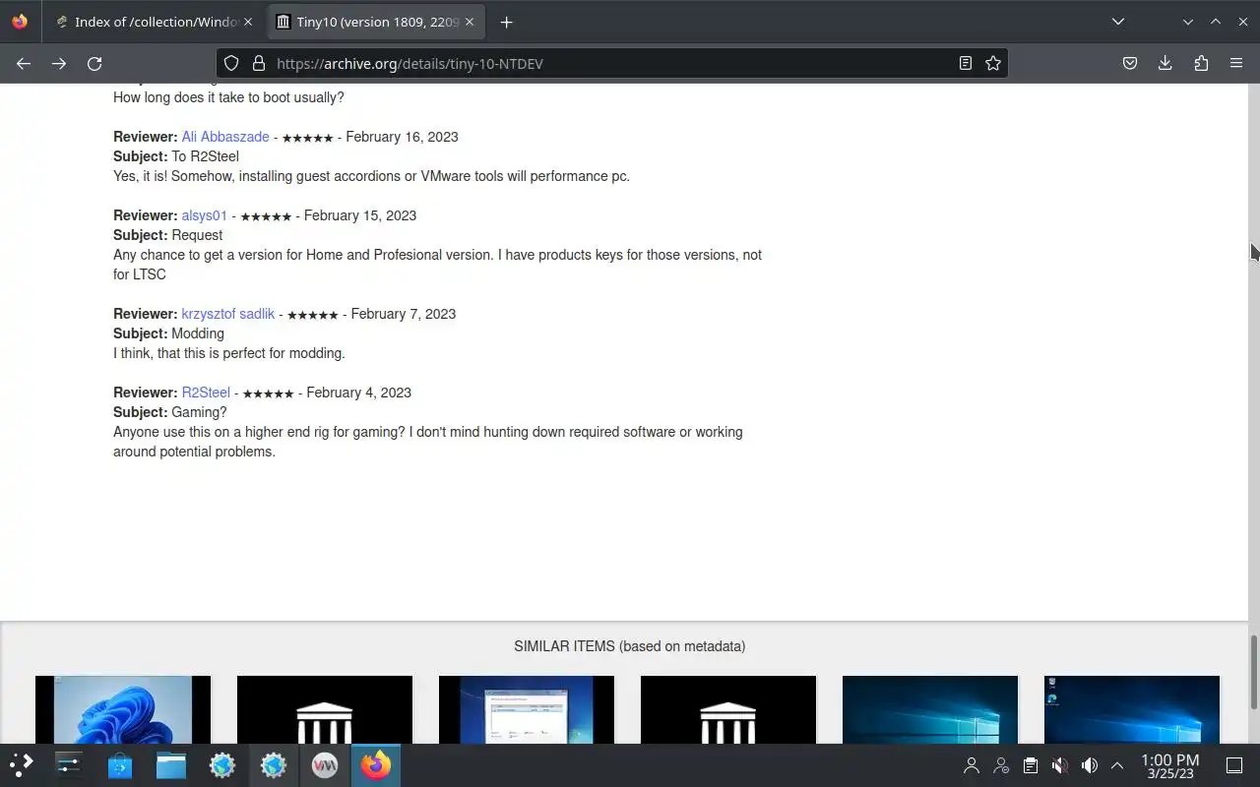
Task: Open clipboard tray icon
Action: 1030,765
